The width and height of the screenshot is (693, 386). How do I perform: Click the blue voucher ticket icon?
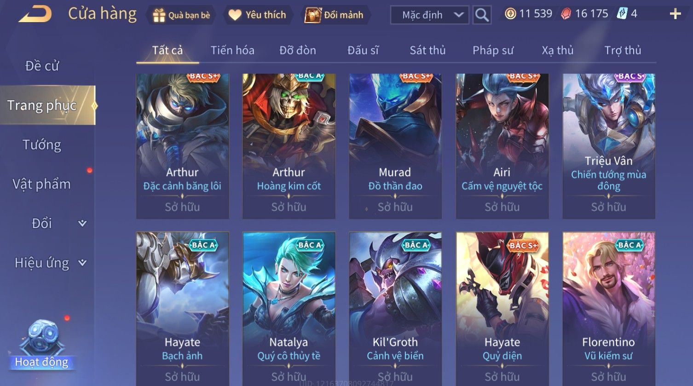622,14
